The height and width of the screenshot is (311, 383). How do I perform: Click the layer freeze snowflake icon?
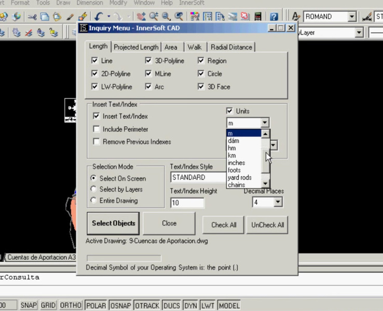pyautogui.click(x=17, y=33)
